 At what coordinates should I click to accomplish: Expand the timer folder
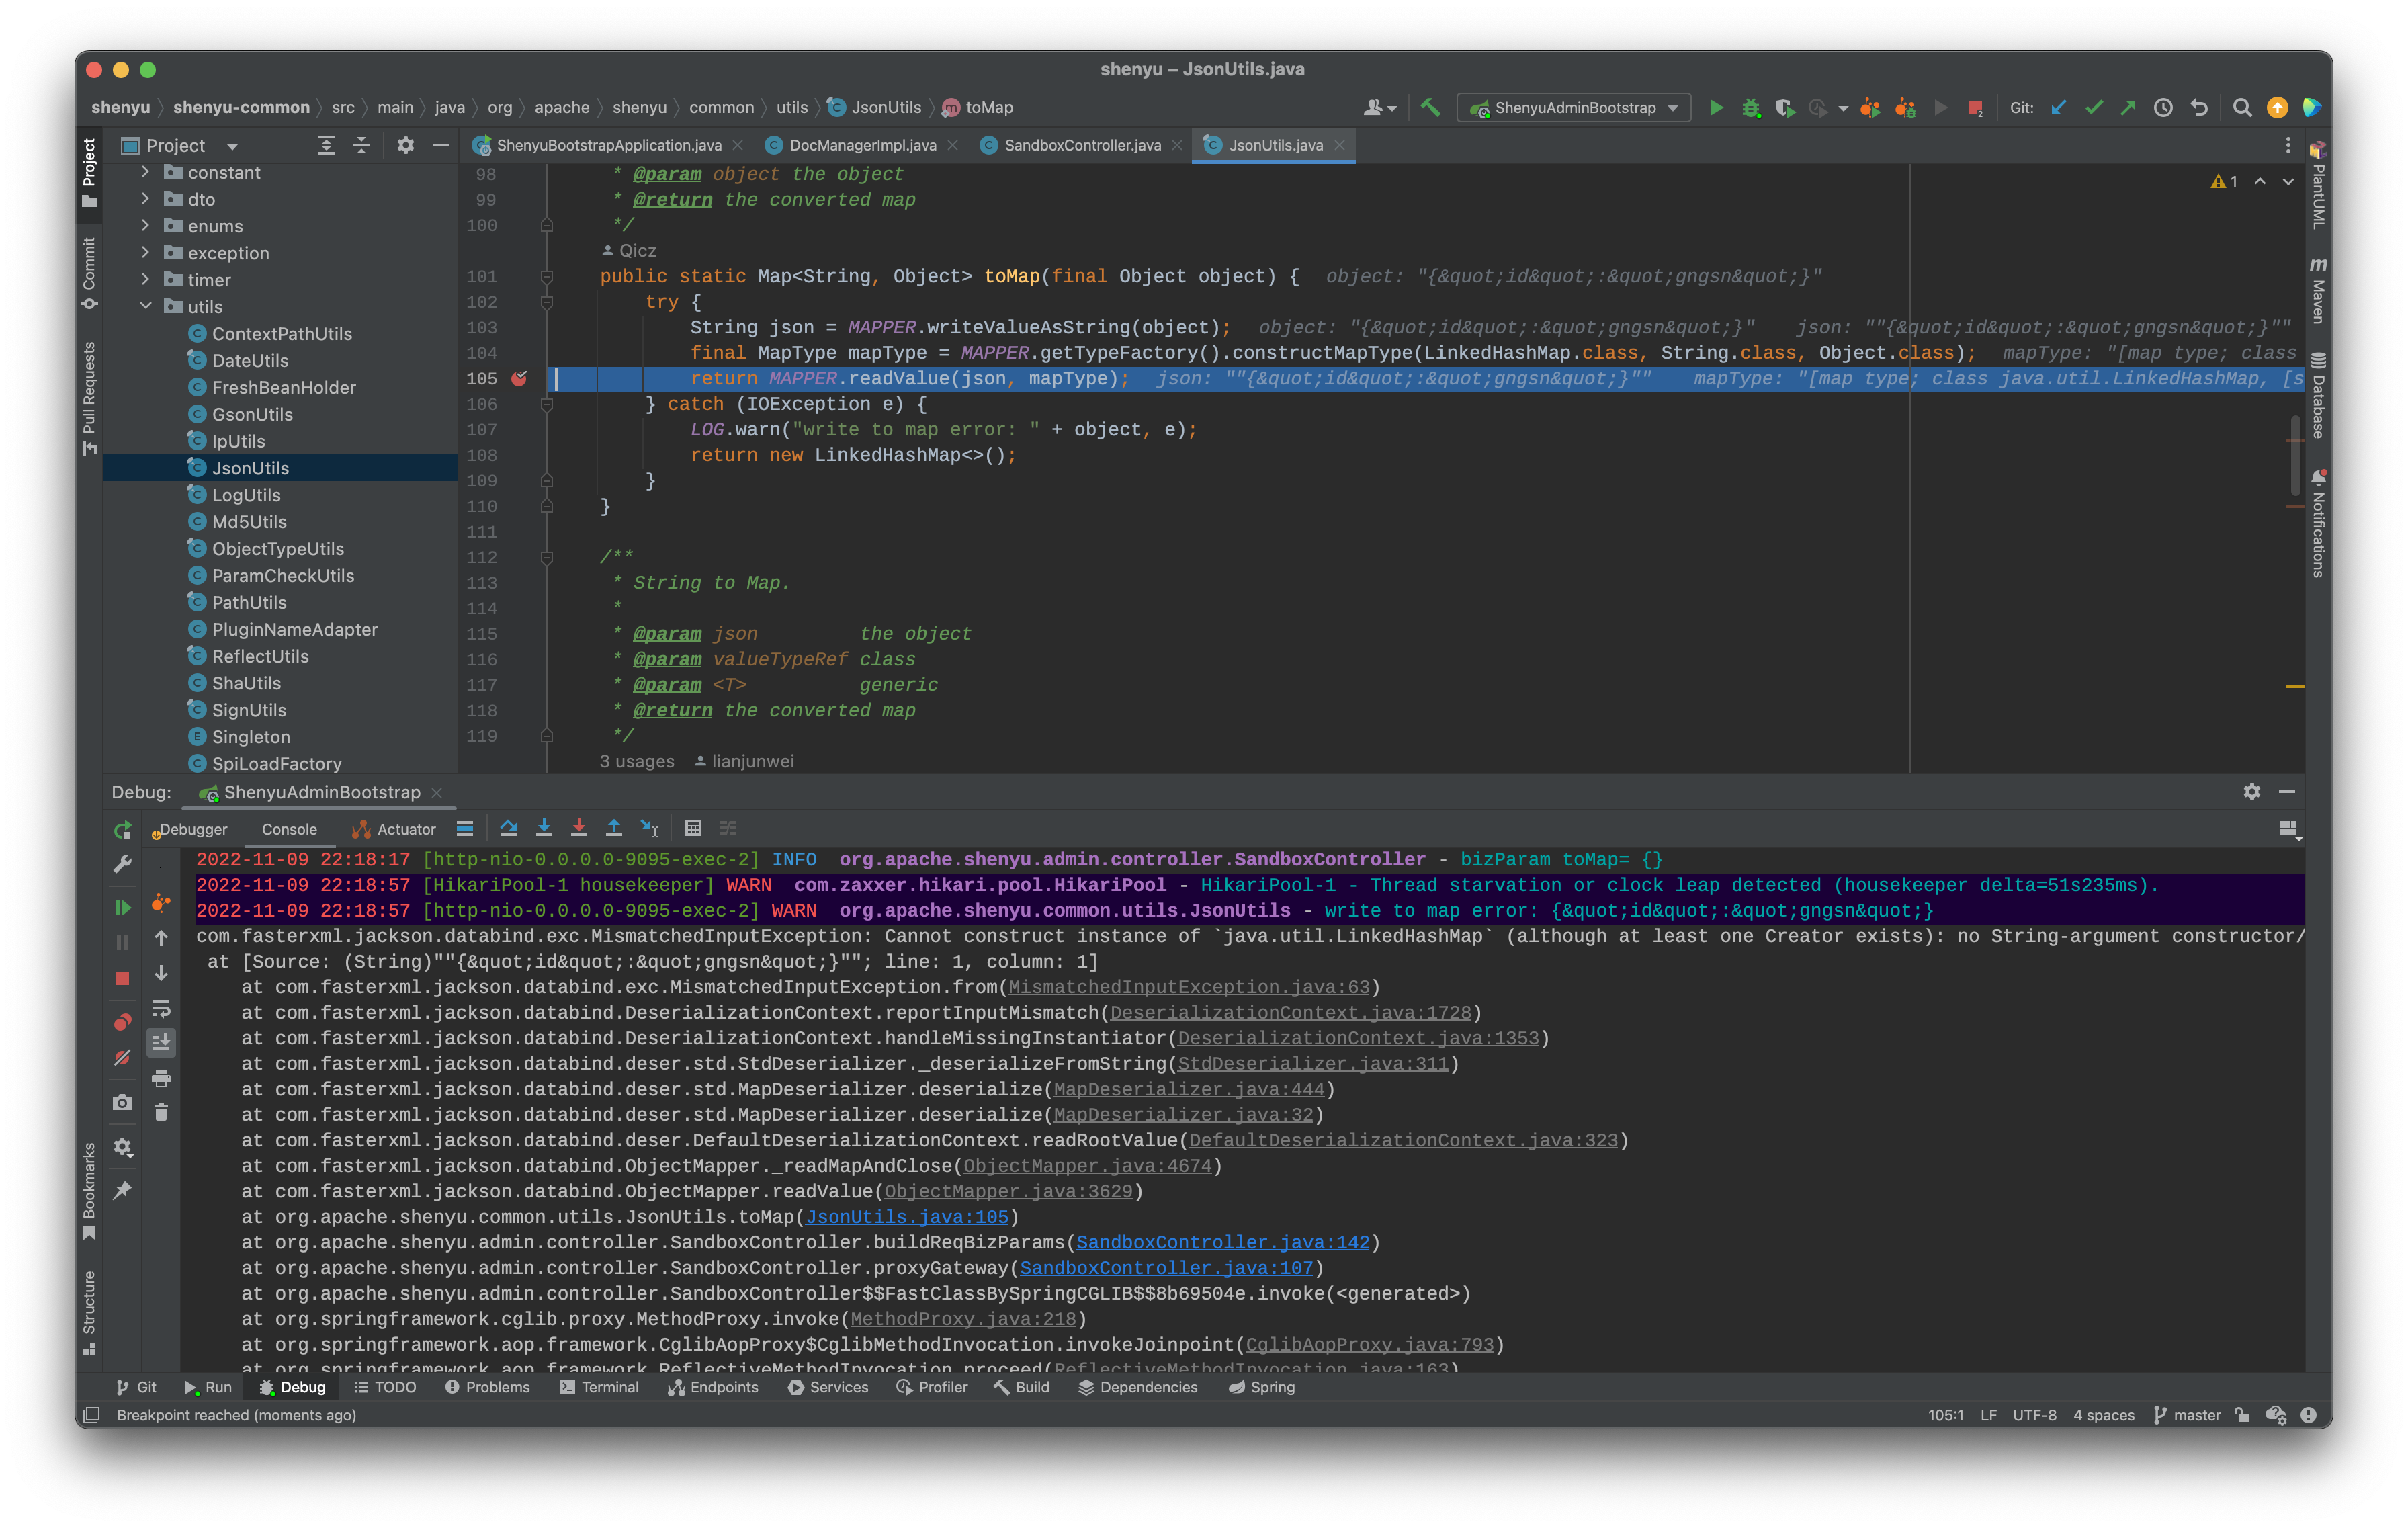click(x=146, y=279)
